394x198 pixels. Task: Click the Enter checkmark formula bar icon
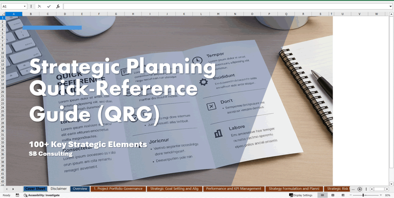[49, 7]
